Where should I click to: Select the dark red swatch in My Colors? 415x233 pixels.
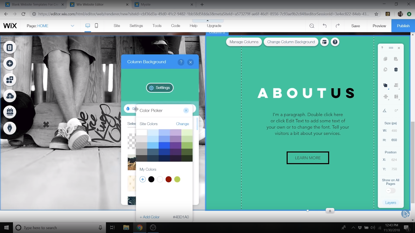coord(169,179)
